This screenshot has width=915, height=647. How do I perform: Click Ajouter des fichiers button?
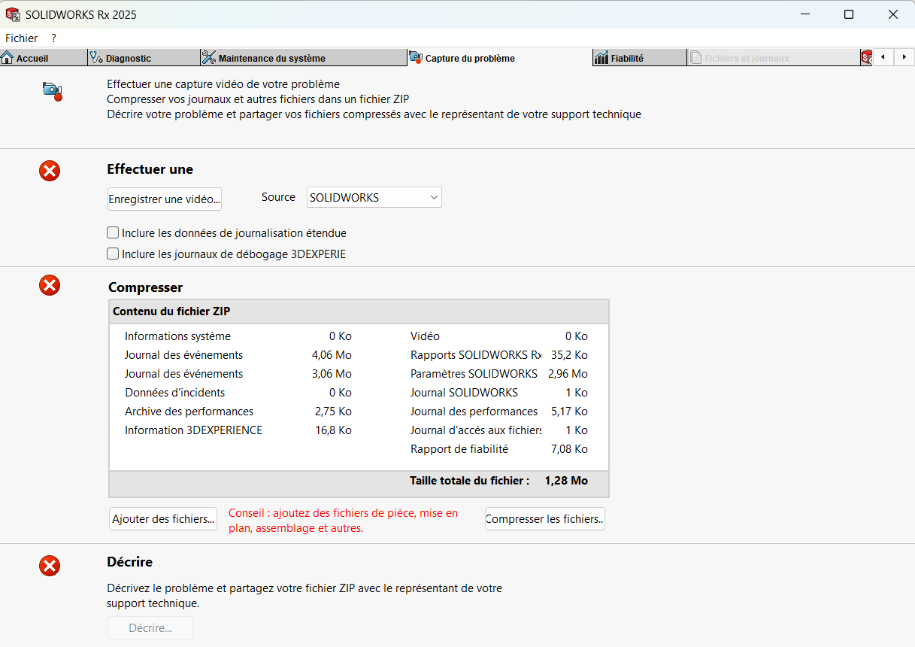click(x=163, y=519)
